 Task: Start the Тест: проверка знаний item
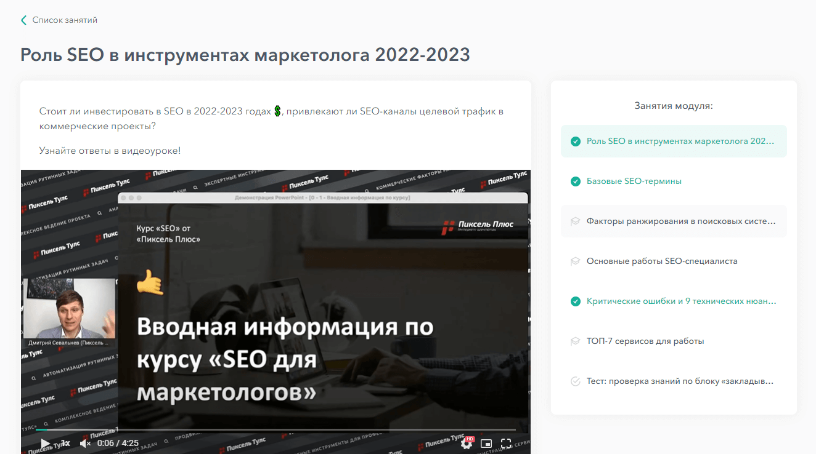point(679,381)
